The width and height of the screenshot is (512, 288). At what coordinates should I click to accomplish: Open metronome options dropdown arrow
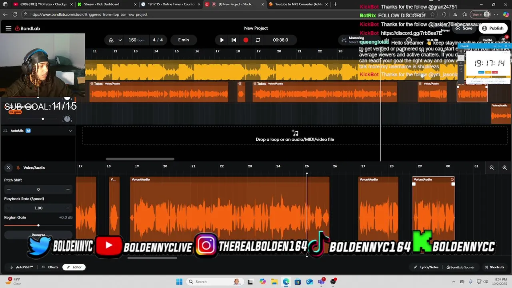coord(120,40)
